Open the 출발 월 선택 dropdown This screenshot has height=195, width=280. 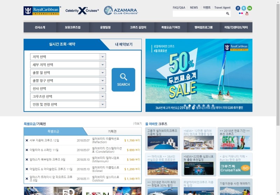(x=68, y=73)
